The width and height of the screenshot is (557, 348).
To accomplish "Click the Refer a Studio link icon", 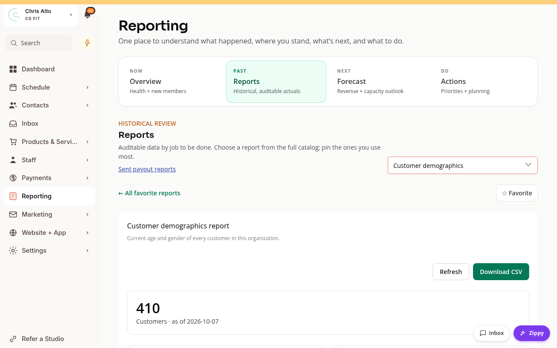I will pyautogui.click(x=13, y=339).
